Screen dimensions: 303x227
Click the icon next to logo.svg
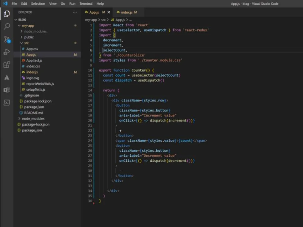pyautogui.click(x=23, y=78)
